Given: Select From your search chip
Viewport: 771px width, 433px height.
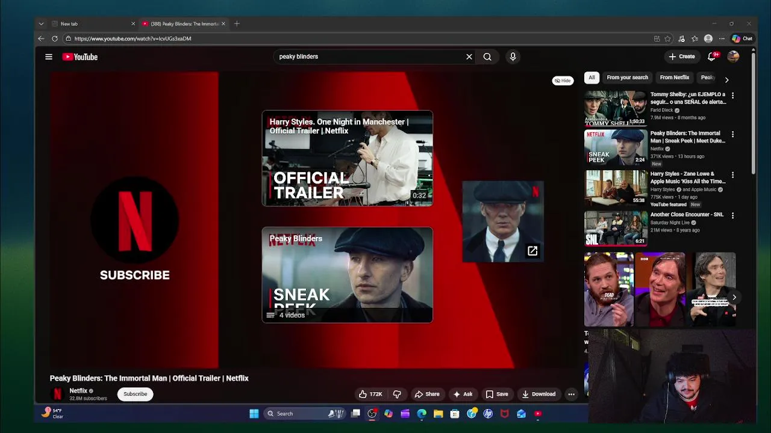Looking at the screenshot, I should click(627, 78).
